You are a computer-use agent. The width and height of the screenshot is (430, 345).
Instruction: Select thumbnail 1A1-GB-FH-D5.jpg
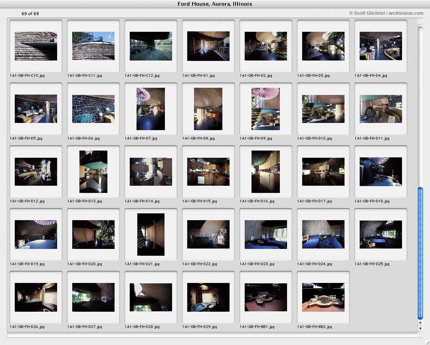(x=36, y=109)
